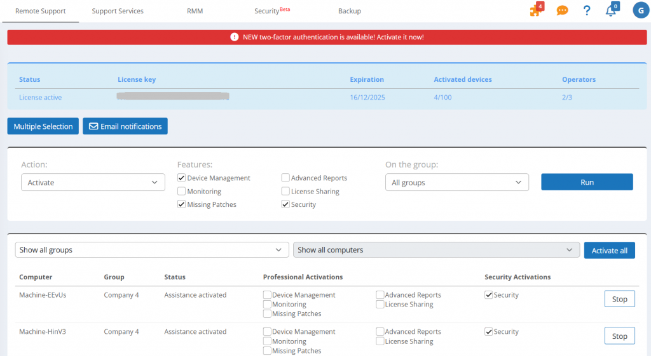Open the orange chat bubble icon
Viewport: 651px width, 356px height.
pos(562,11)
